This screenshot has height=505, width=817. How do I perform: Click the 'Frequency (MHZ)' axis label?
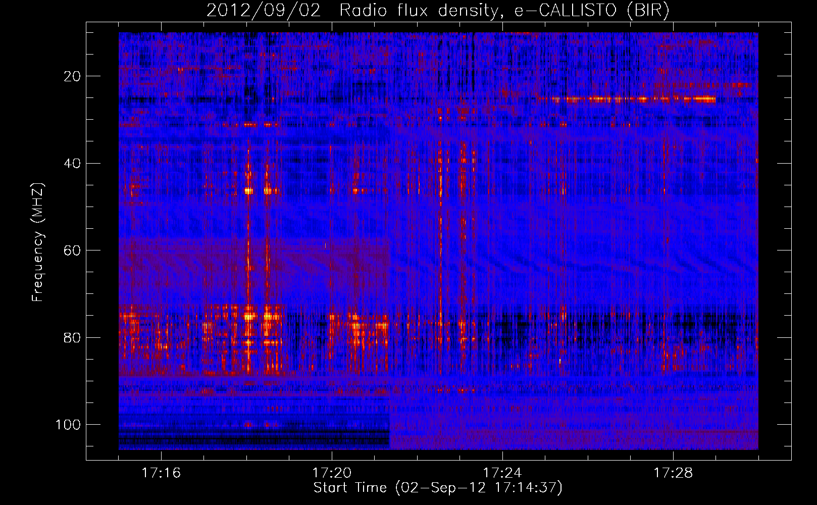tap(38, 242)
